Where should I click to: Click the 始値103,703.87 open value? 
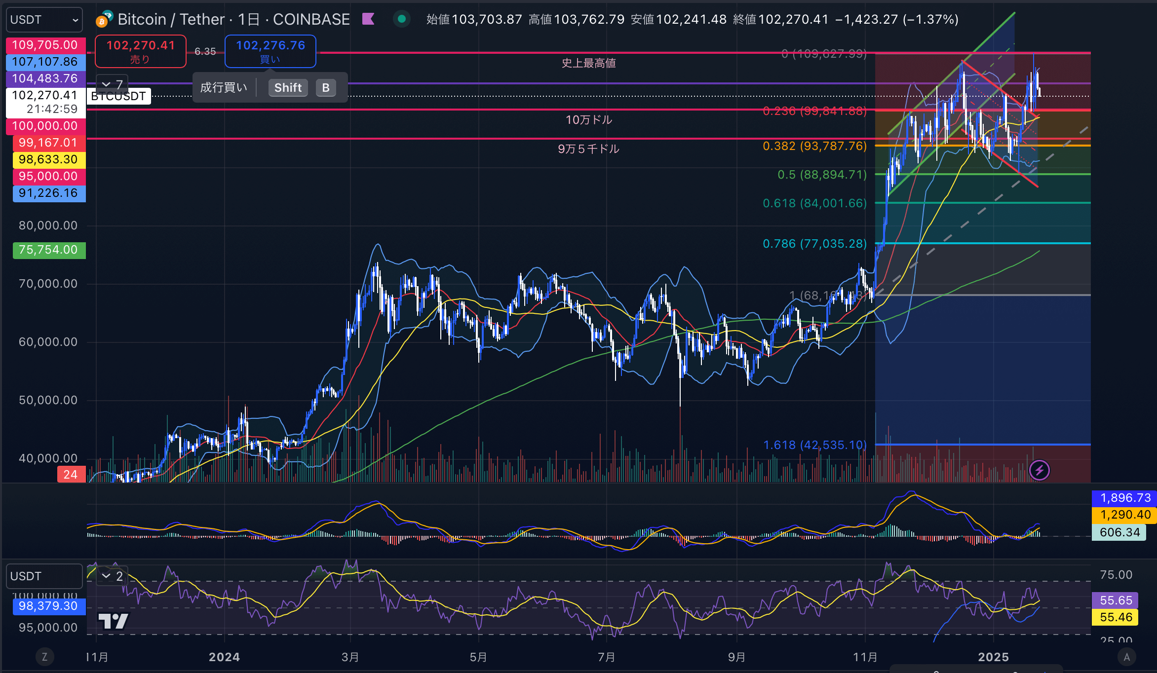(x=474, y=19)
